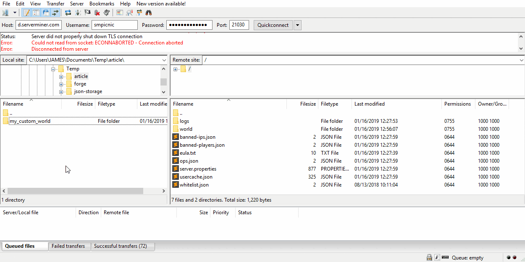Image resolution: width=525 pixels, height=262 pixels.
Task: Click 'Queue: empty' in the status bar
Action: [467, 258]
